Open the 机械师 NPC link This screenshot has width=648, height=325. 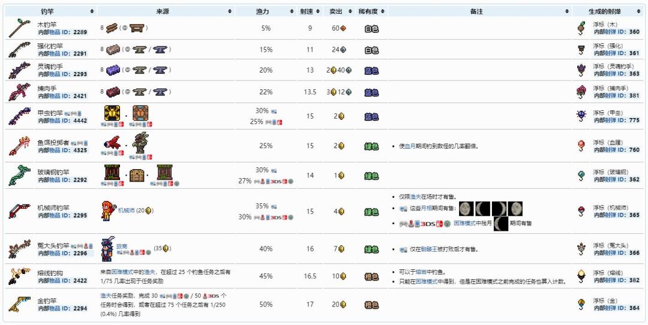127,210
